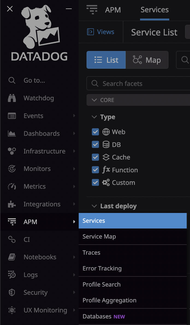Click the Dashboards chart icon
The height and width of the screenshot is (325, 190).
tap(12, 134)
